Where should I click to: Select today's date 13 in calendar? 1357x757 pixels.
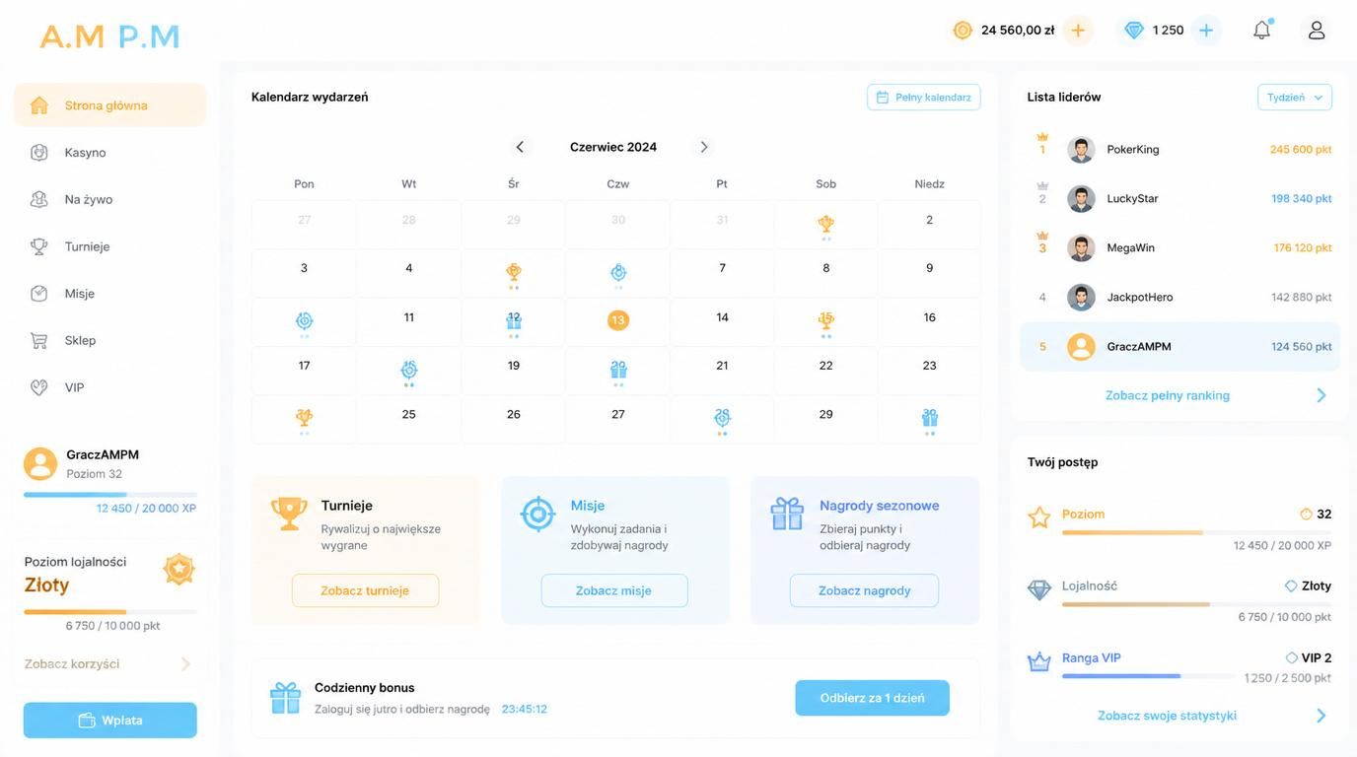tap(618, 320)
